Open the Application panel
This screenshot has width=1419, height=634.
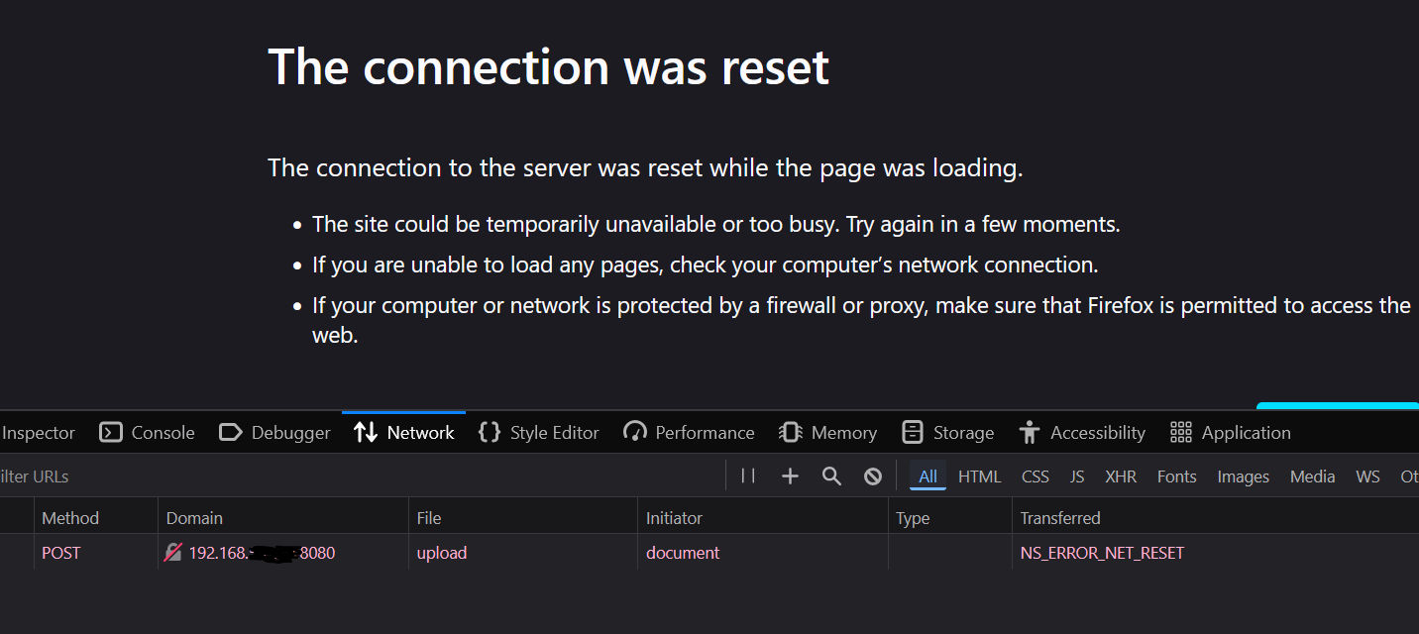[x=1231, y=433]
